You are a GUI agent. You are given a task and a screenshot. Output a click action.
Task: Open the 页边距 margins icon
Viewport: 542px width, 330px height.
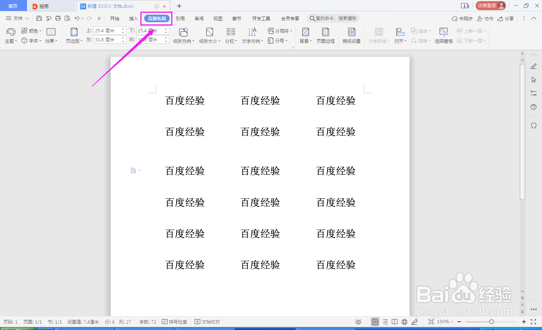pos(74,32)
